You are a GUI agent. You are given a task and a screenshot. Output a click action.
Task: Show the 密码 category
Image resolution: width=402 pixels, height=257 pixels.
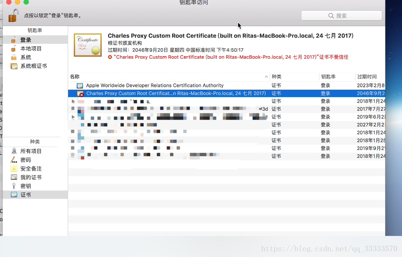point(35,160)
